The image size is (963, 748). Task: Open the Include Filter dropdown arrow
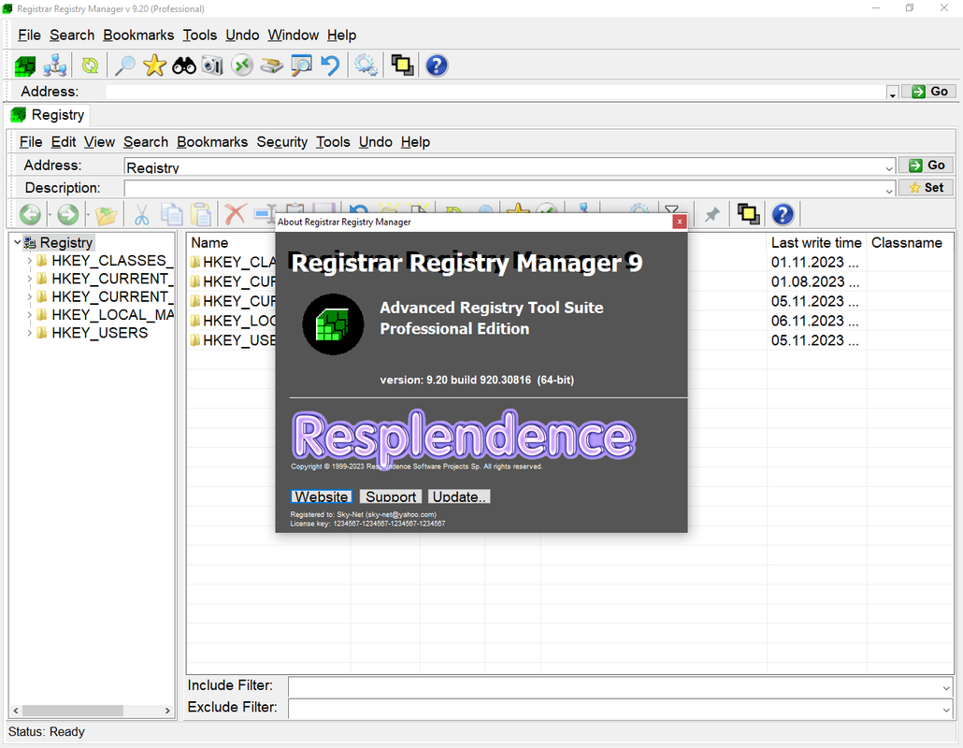coord(946,688)
